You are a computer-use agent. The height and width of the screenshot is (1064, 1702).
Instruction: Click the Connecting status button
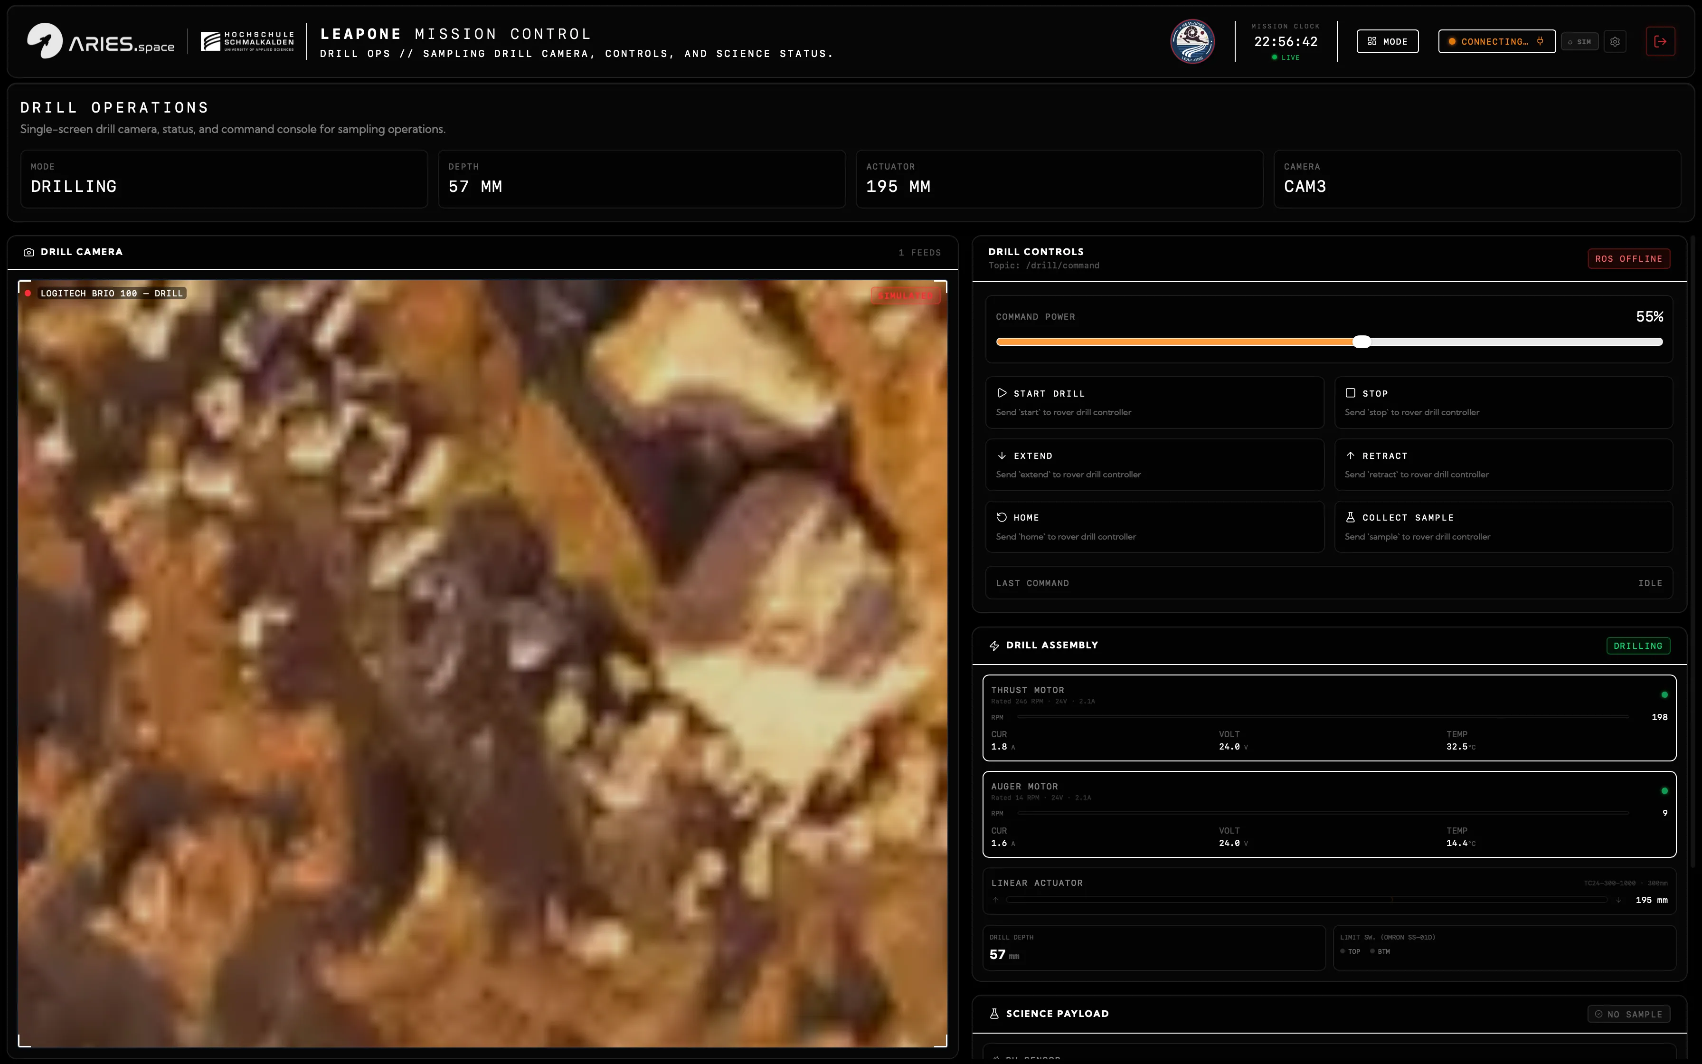(x=1497, y=41)
